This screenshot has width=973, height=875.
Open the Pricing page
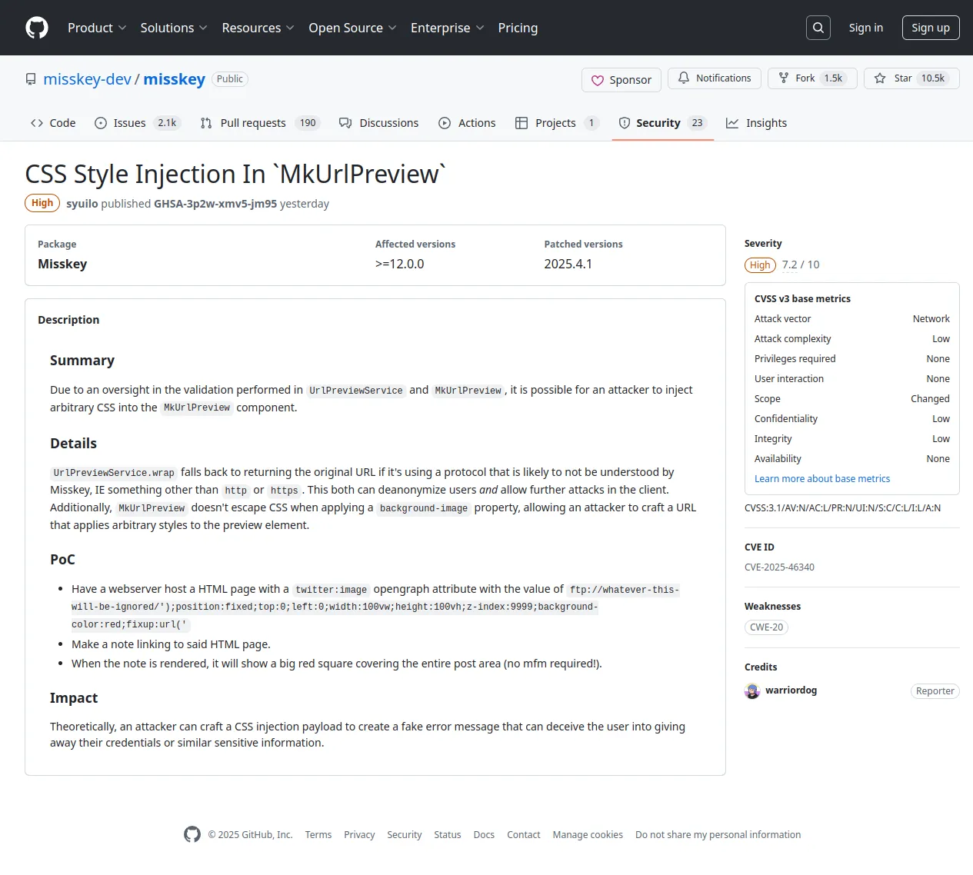518,28
